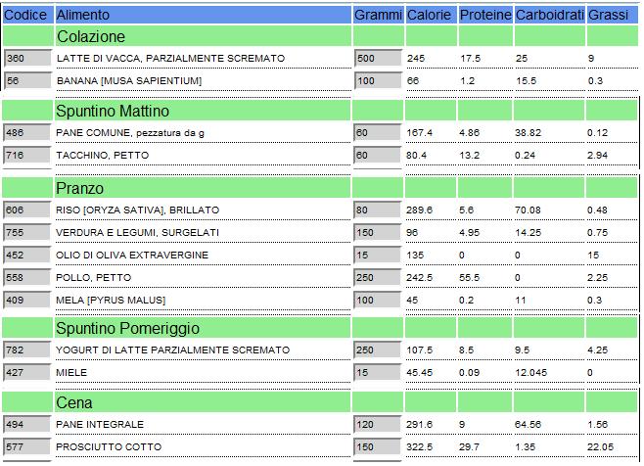Select MIELE food name
This screenshot has width=644, height=466.
71,373
